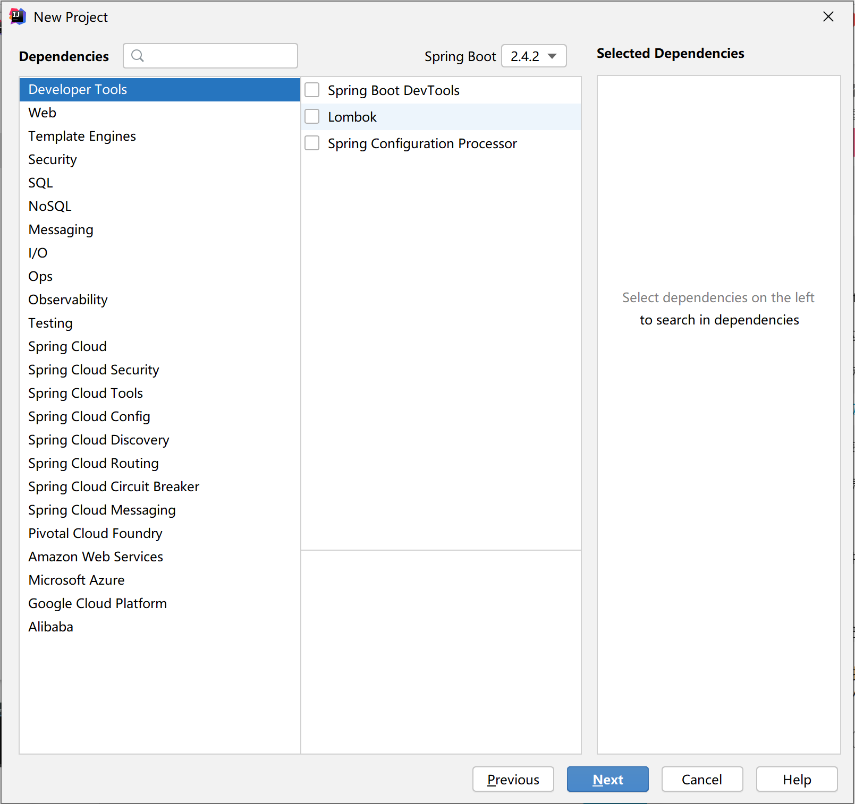Screen dimensions: 855x804
Task: Select Spring Cloud Tools category
Action: tap(160, 393)
